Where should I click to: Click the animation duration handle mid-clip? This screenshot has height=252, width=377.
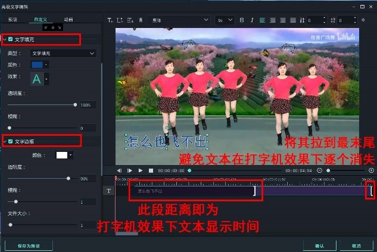point(254,191)
